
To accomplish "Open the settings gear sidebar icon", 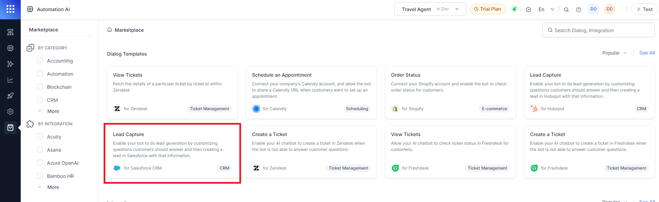I will pos(10,112).
